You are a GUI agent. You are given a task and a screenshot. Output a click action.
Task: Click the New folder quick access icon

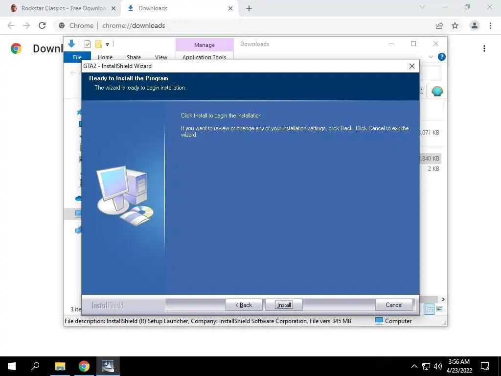[x=98, y=44]
